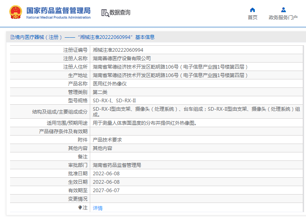The height and width of the screenshot is (217, 306).
Task: Click attachment value 产品技术要求
Action: pos(107,140)
